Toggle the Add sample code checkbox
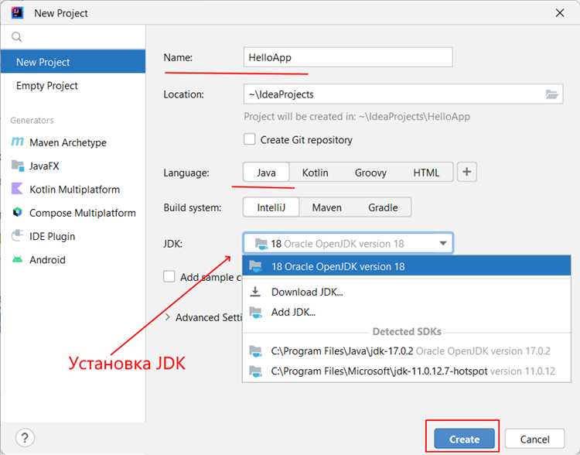The width and height of the screenshot is (580, 455). point(169,276)
